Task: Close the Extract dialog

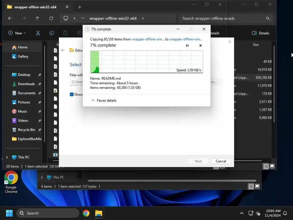Action: tap(230, 42)
